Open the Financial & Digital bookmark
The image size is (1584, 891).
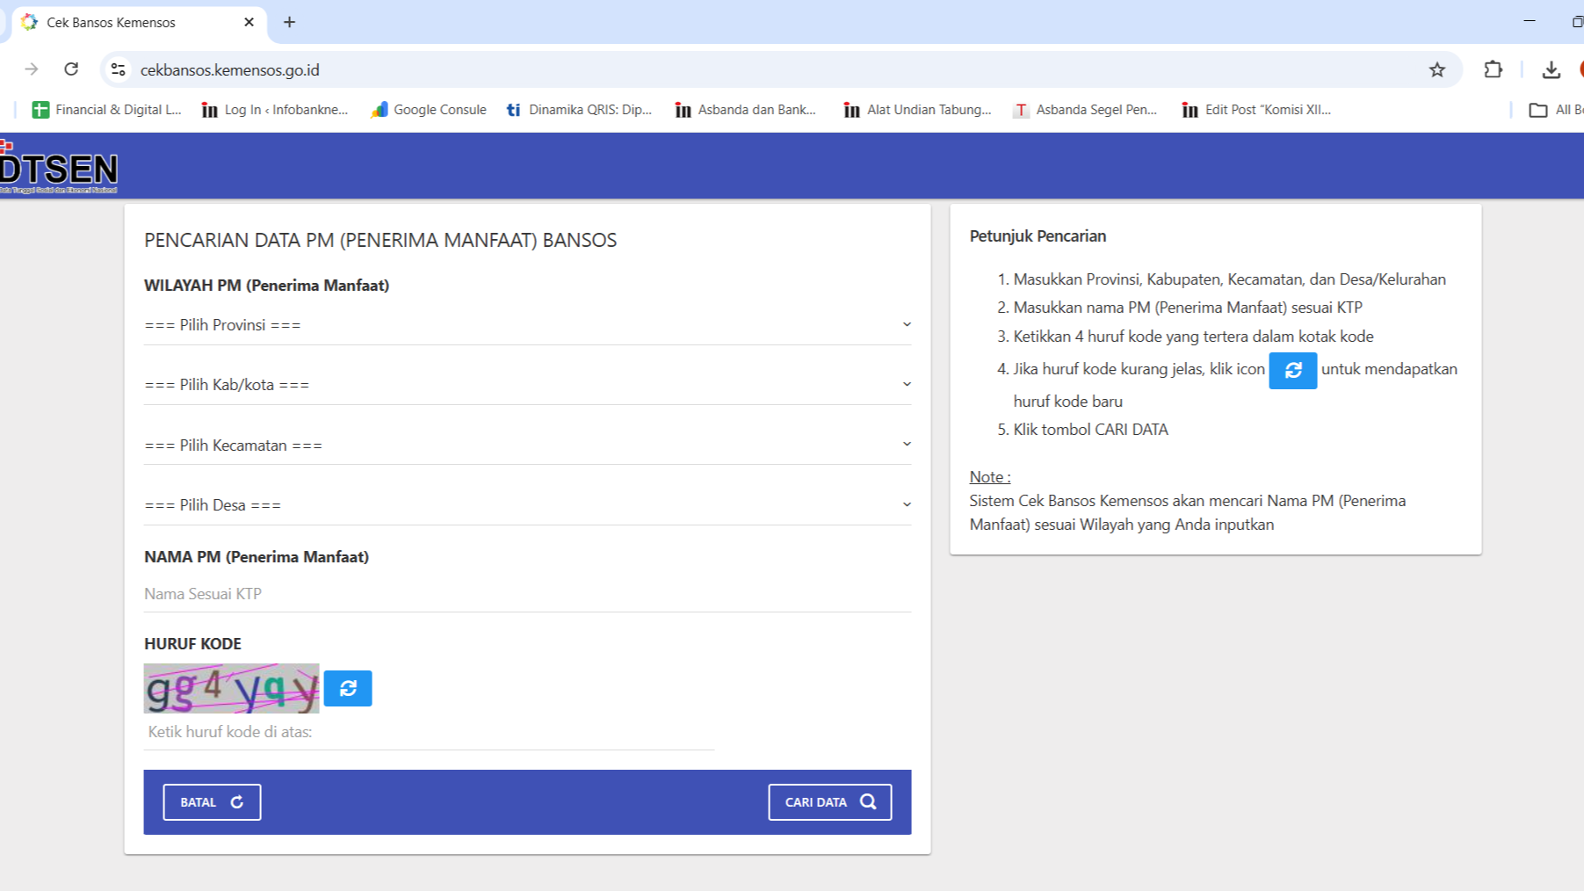[106, 110]
